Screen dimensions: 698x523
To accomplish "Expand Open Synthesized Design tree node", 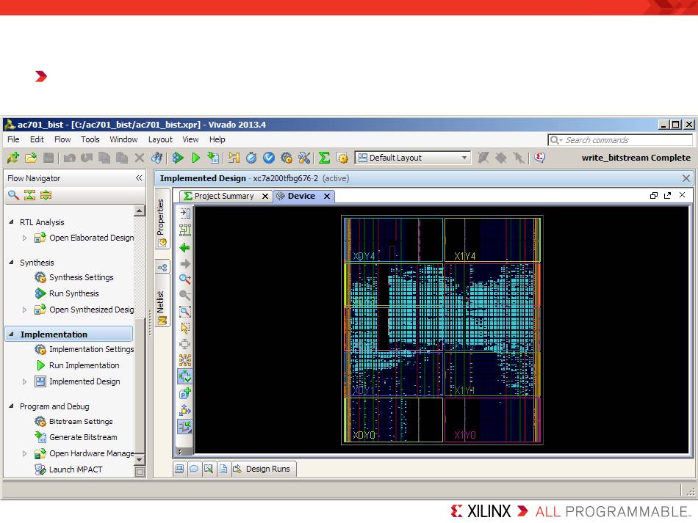I will tap(24, 310).
